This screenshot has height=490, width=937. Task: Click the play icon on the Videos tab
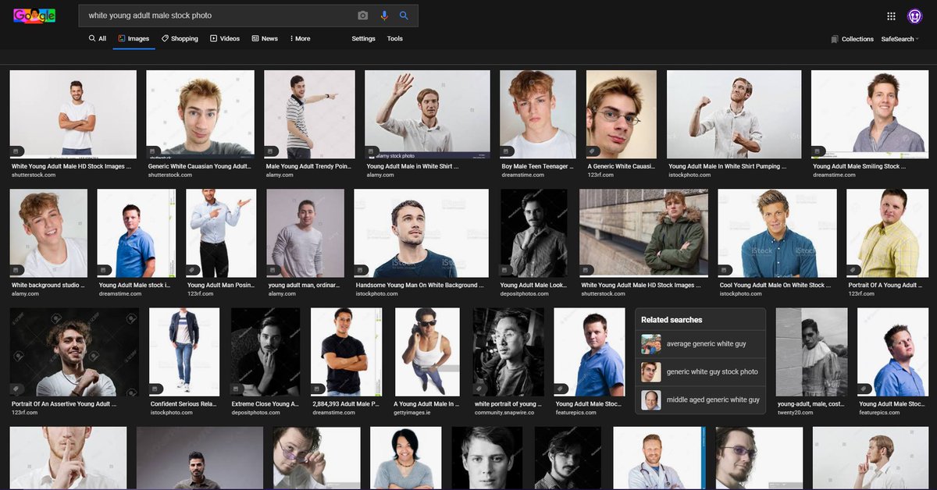click(x=213, y=38)
